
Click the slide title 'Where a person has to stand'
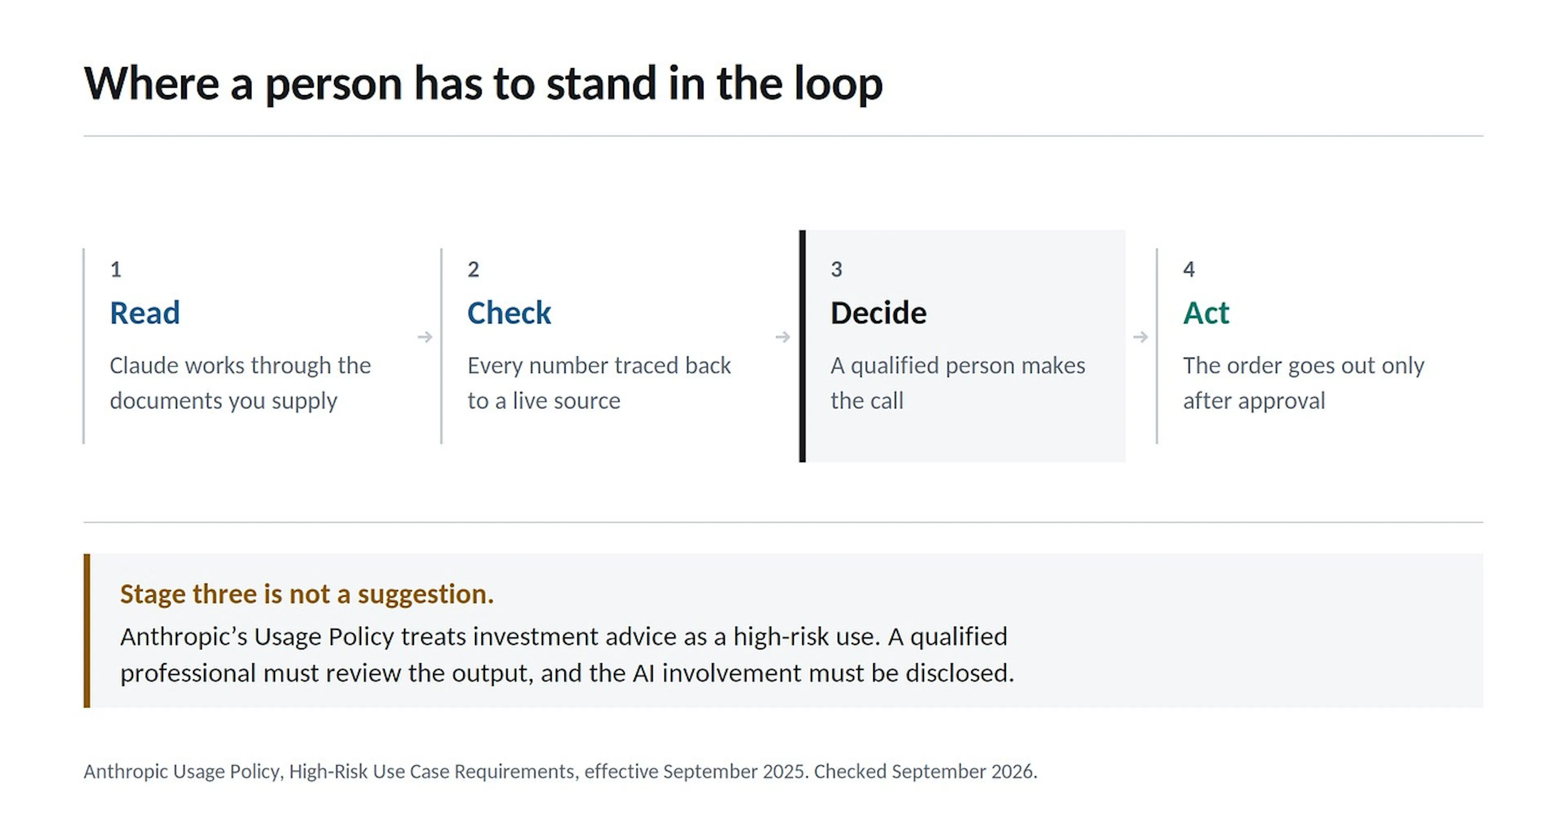483,83
